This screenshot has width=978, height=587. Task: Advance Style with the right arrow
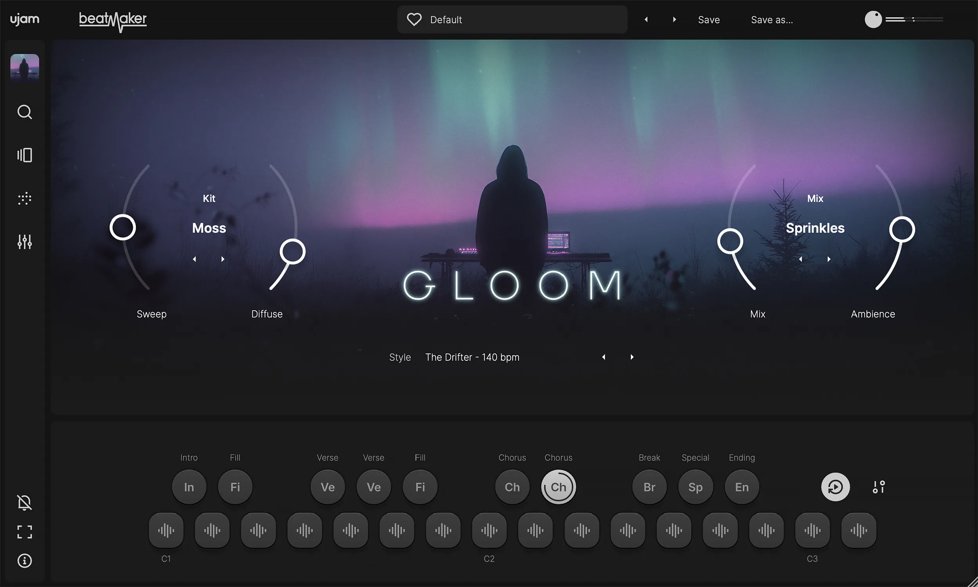632,357
